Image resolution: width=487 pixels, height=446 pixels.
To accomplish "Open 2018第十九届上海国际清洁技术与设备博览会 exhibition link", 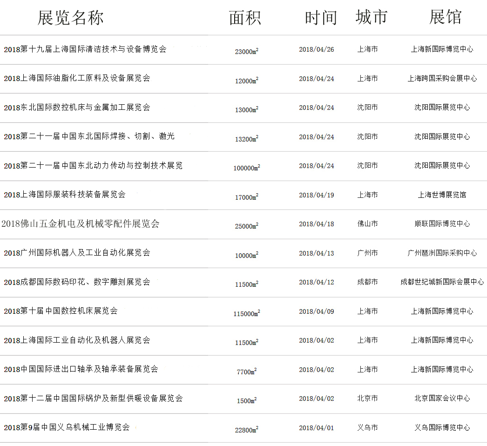I will [85, 49].
